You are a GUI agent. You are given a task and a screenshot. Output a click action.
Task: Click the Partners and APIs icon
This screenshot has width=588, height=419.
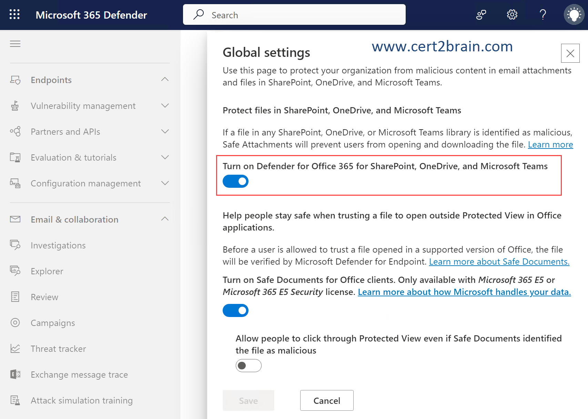(15, 132)
